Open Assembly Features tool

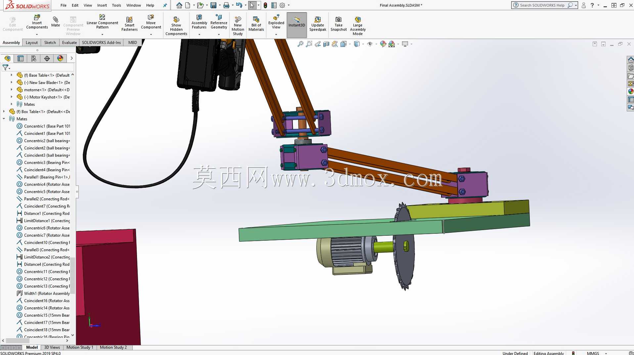[x=199, y=22]
